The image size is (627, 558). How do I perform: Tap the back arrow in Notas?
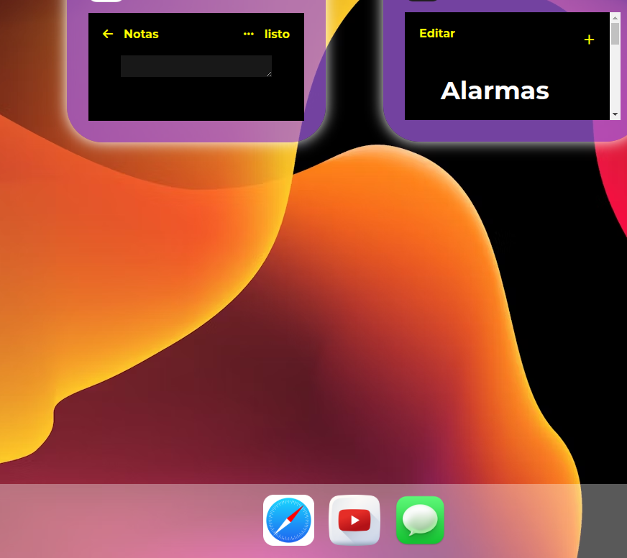(108, 34)
